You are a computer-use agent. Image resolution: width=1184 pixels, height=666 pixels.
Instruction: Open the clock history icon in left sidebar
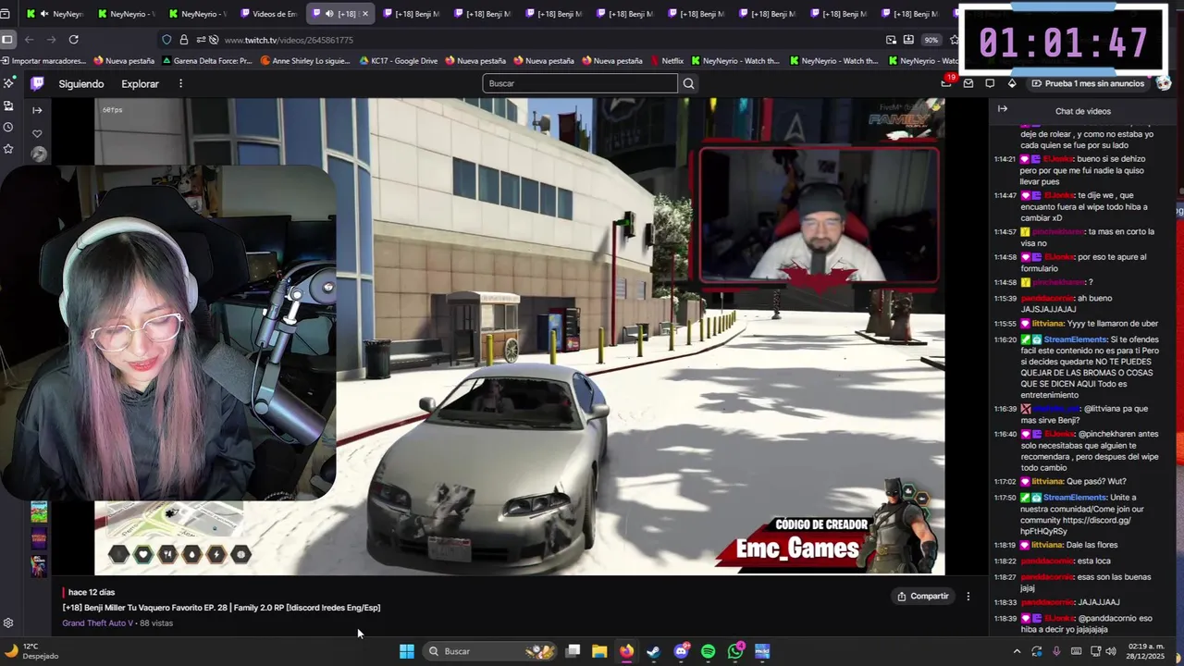[x=8, y=127]
